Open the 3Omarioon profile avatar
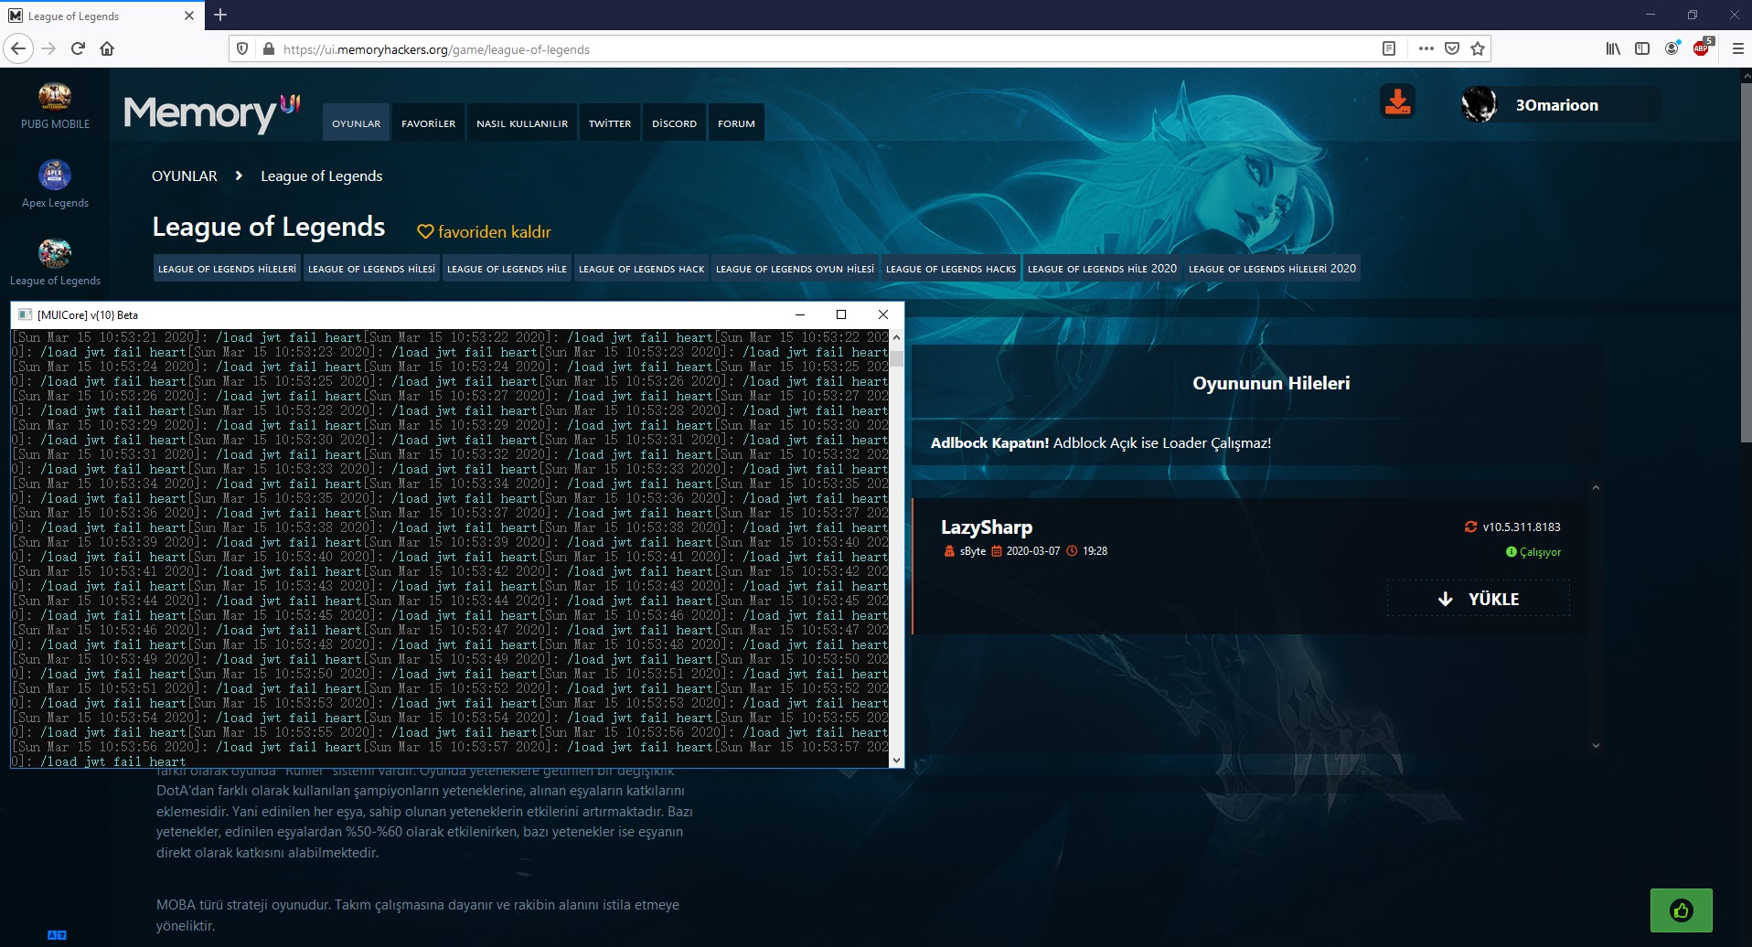 [x=1479, y=105]
